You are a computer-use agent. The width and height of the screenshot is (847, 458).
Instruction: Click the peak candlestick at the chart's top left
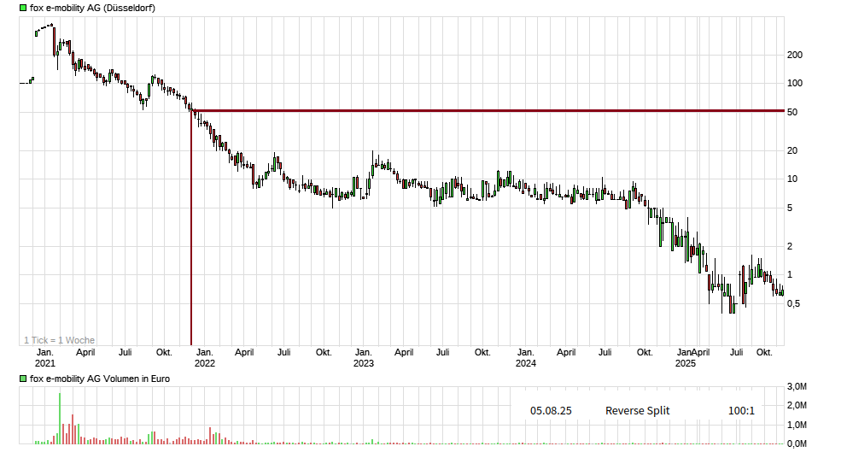[x=51, y=26]
